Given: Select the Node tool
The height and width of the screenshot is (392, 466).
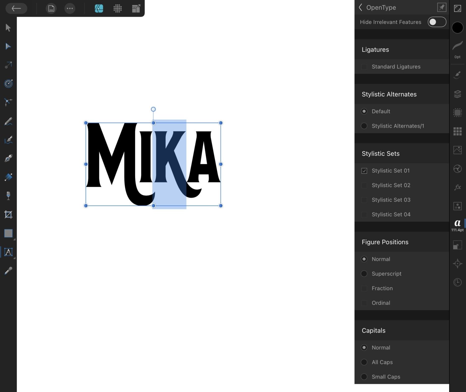Looking at the screenshot, I should click(x=8, y=46).
